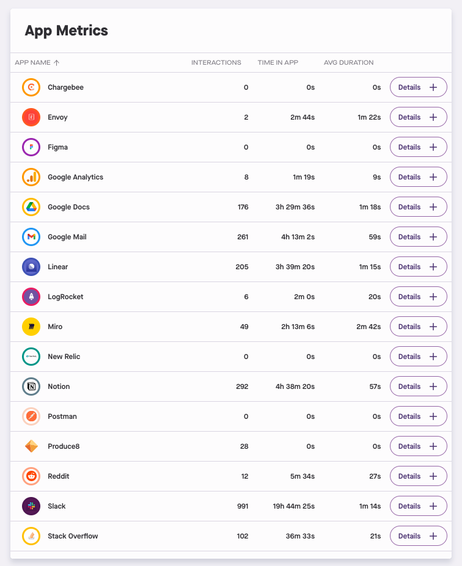Click the Linear app icon

pos(31,267)
